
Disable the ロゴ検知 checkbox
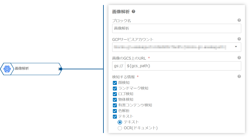115,94
